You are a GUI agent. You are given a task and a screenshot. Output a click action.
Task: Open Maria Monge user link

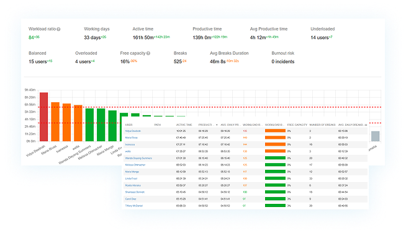click(x=132, y=172)
